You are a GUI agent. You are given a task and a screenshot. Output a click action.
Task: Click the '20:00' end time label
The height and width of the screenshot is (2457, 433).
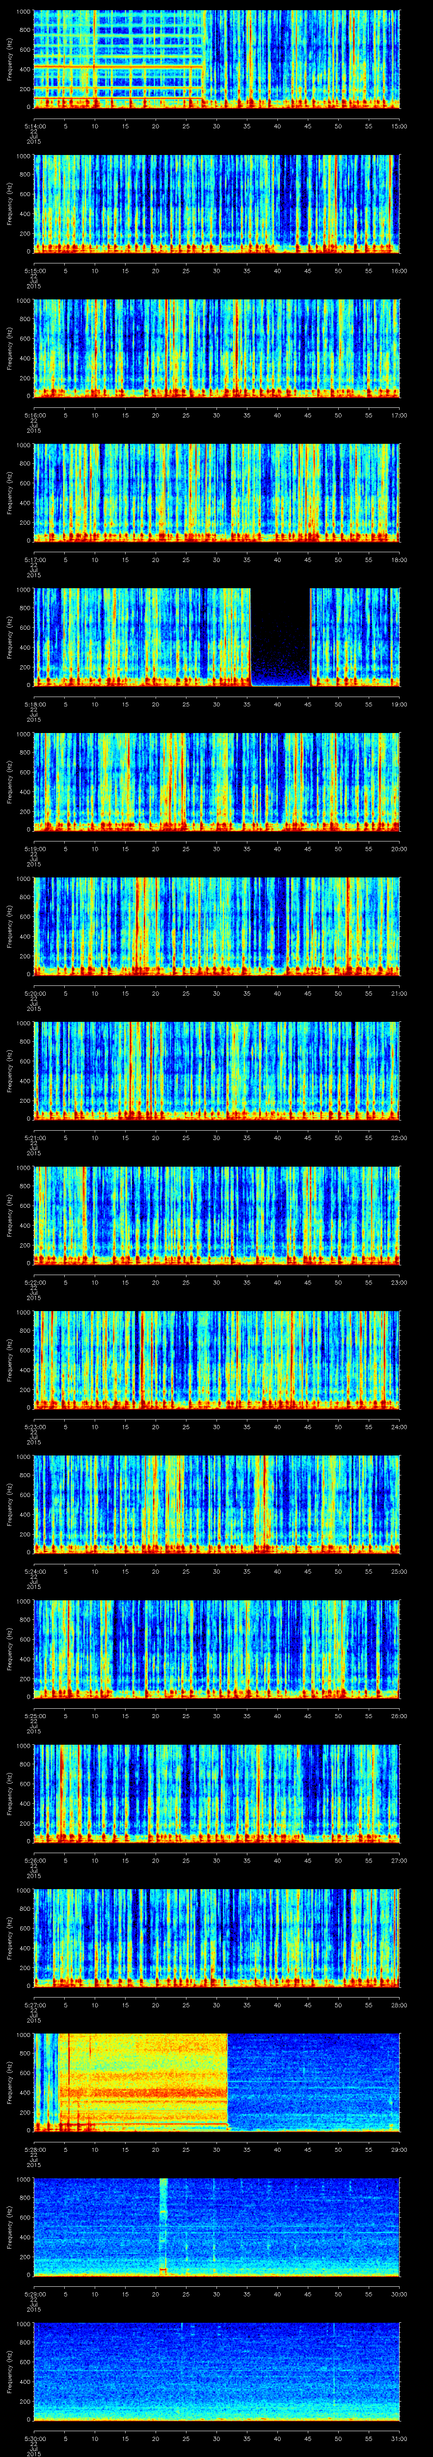399,849
